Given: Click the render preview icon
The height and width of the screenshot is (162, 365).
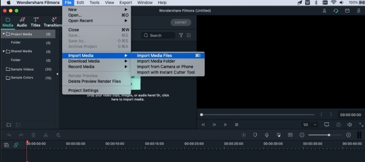Looking at the screenshot, I should click(x=244, y=135).
